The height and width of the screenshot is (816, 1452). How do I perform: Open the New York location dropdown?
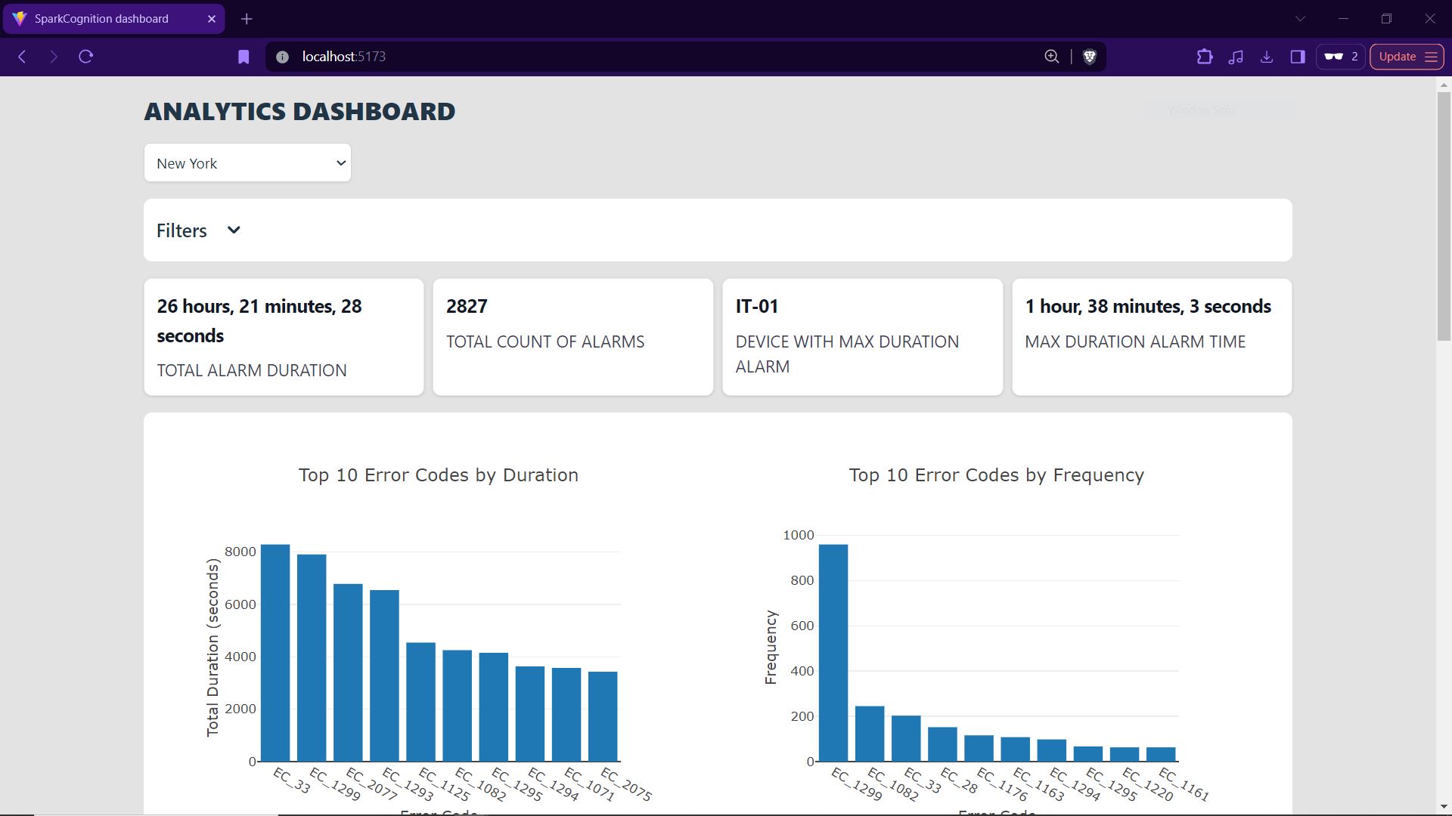point(247,163)
